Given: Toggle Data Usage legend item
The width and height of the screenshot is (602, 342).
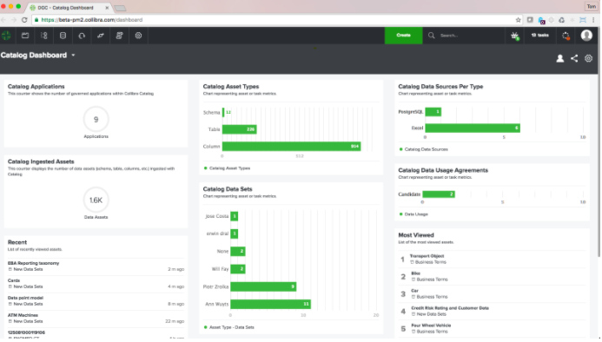Looking at the screenshot, I should (x=413, y=214).
